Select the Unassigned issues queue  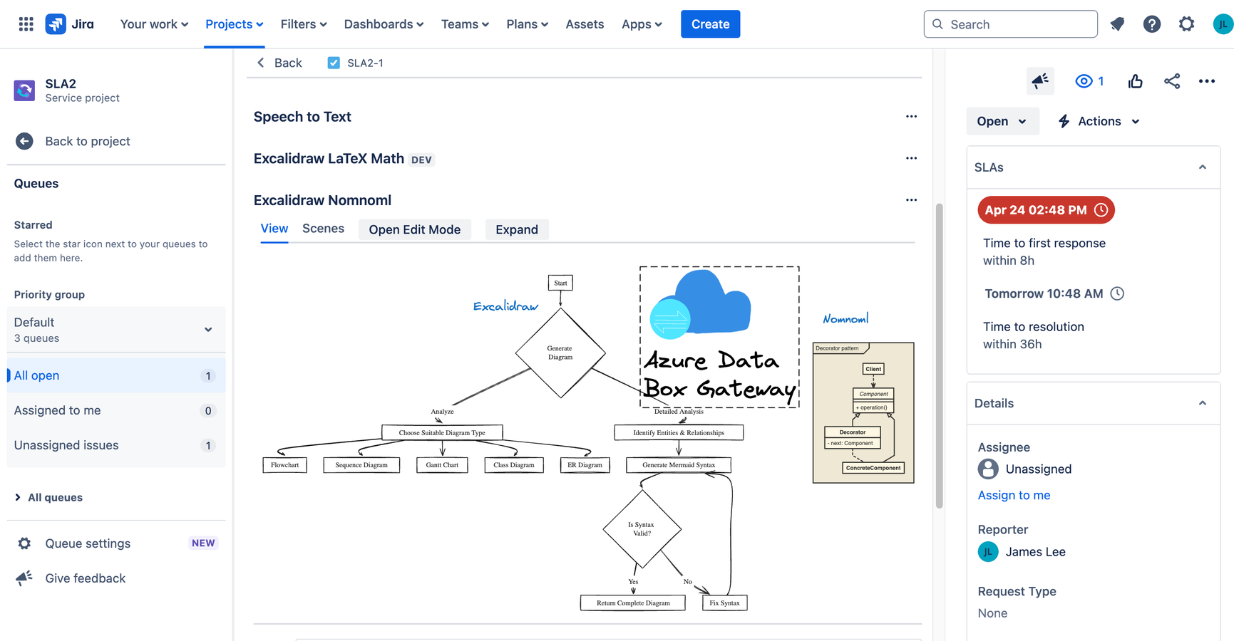(116, 445)
